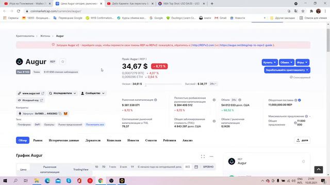Click market cap info icon
The width and height of the screenshot is (330, 185).
pyautogui.click(x=156, y=100)
